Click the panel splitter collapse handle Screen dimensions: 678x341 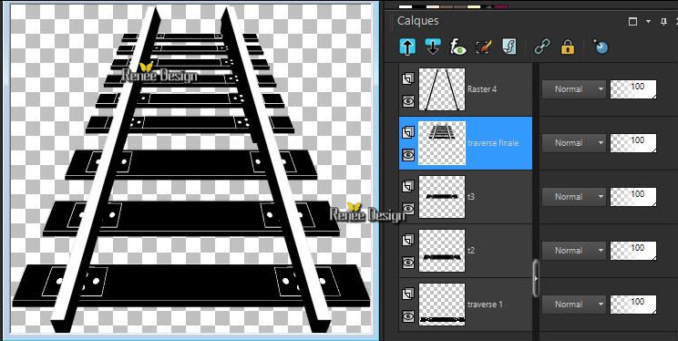pos(536,278)
